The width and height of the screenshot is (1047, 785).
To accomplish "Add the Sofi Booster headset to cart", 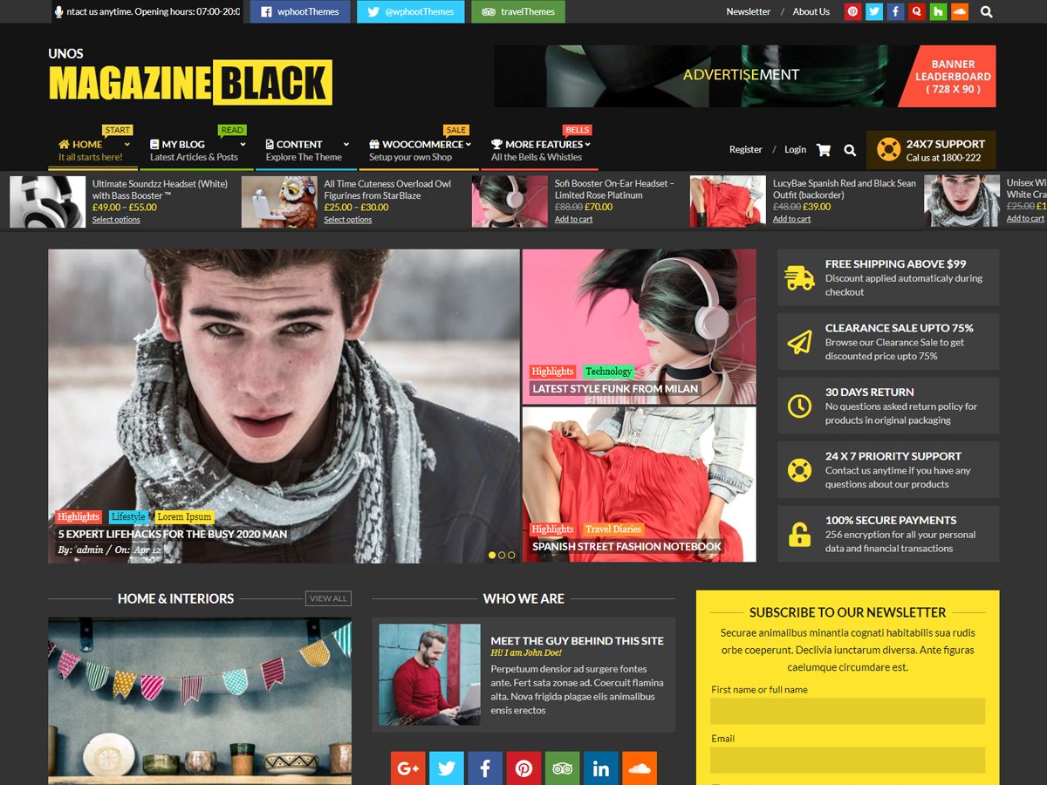I will click(571, 219).
